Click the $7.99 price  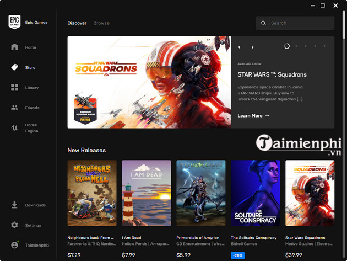pos(128,255)
